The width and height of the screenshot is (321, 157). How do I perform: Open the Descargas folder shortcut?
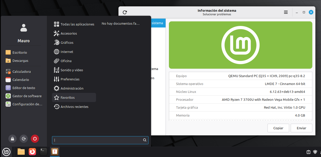point(20,61)
